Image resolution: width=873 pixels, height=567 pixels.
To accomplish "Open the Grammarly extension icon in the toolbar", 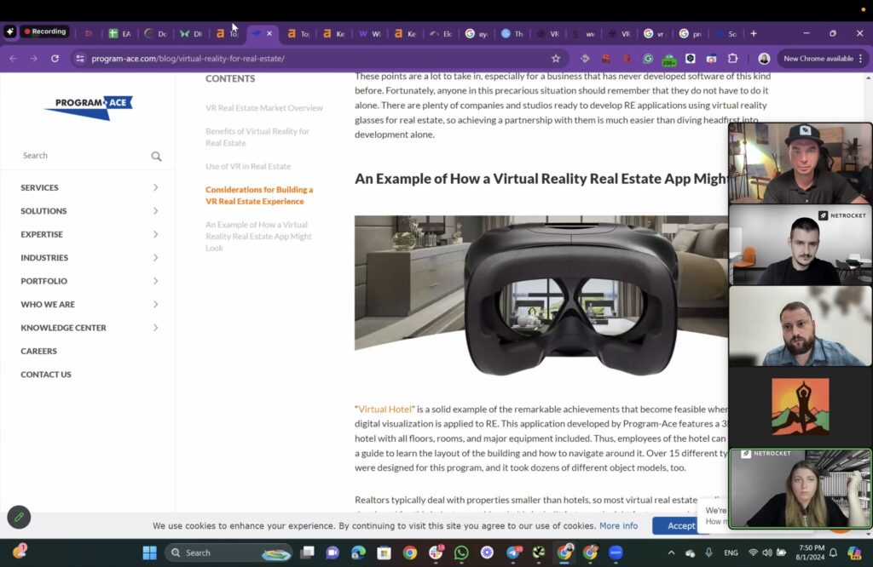I will point(649,60).
